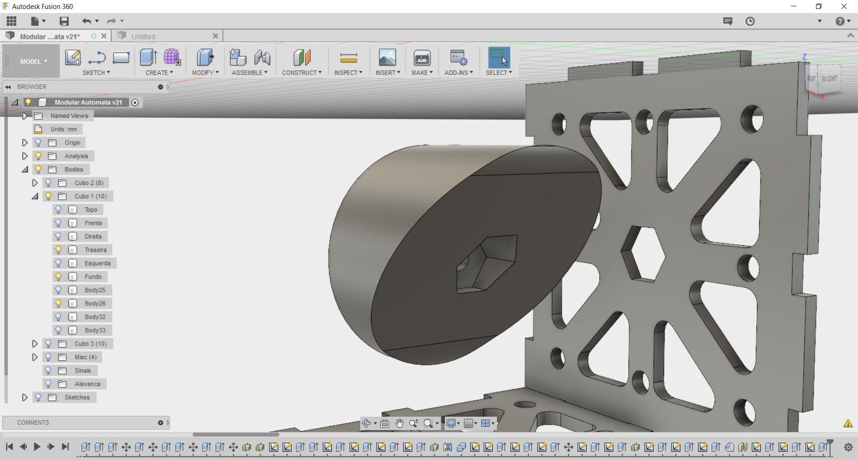Expand the Misc (4) group
Screen dimensions: 858x460
click(x=34, y=357)
